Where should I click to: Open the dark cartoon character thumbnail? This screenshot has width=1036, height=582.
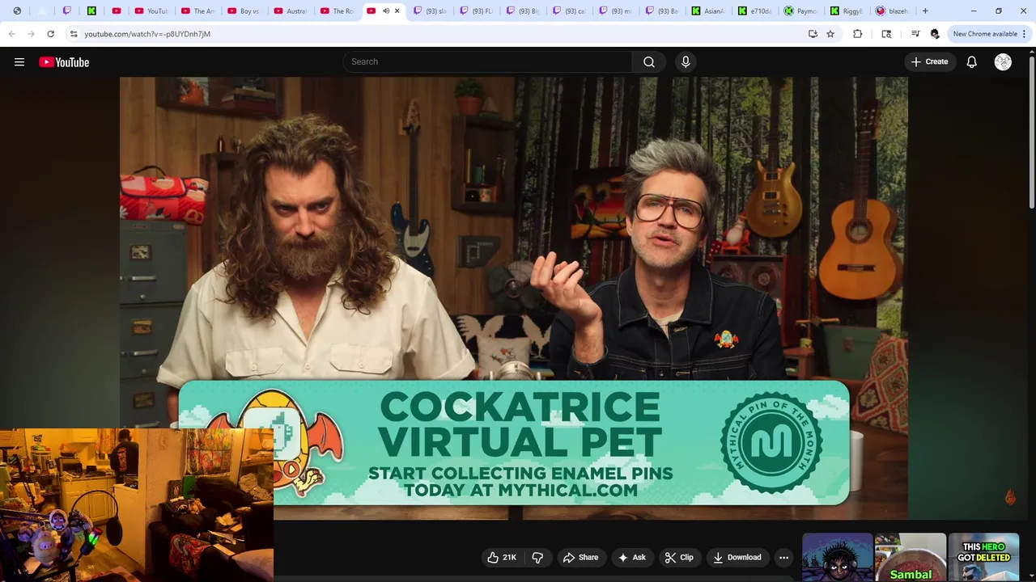(838, 557)
